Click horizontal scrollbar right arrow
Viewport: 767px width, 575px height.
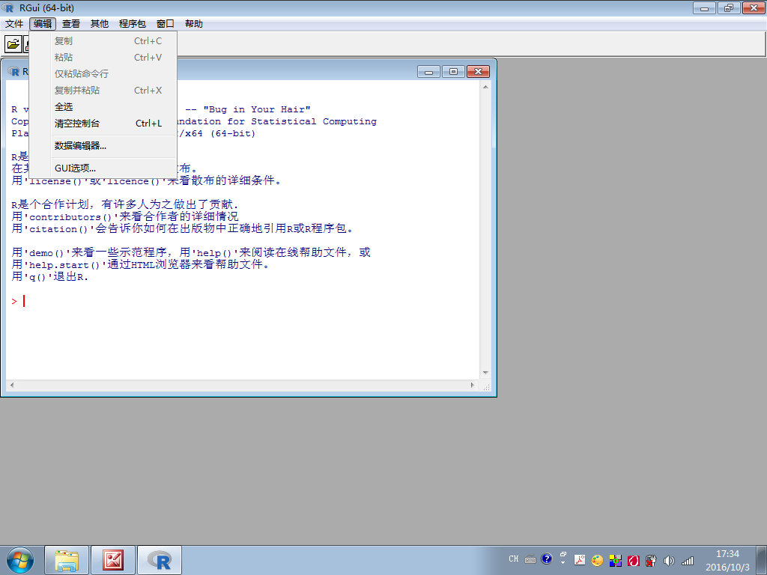472,386
